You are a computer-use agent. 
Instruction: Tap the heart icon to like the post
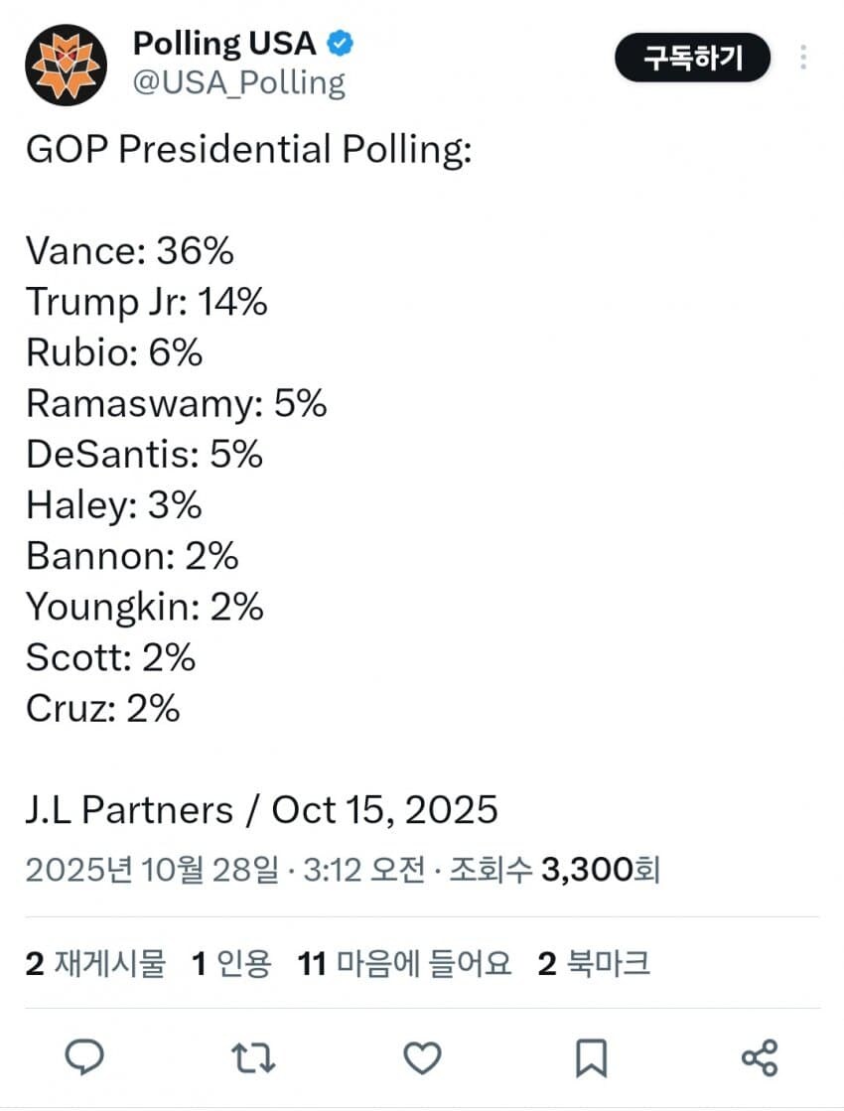(424, 1059)
